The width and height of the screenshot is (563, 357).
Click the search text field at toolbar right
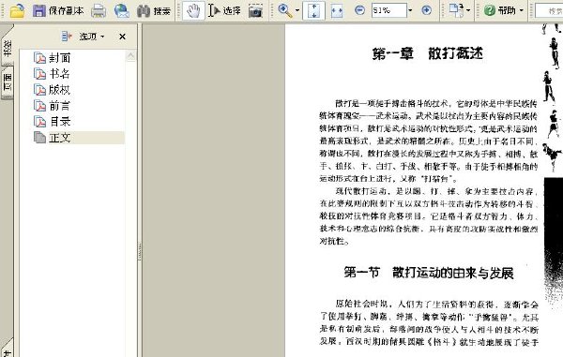[x=549, y=10]
